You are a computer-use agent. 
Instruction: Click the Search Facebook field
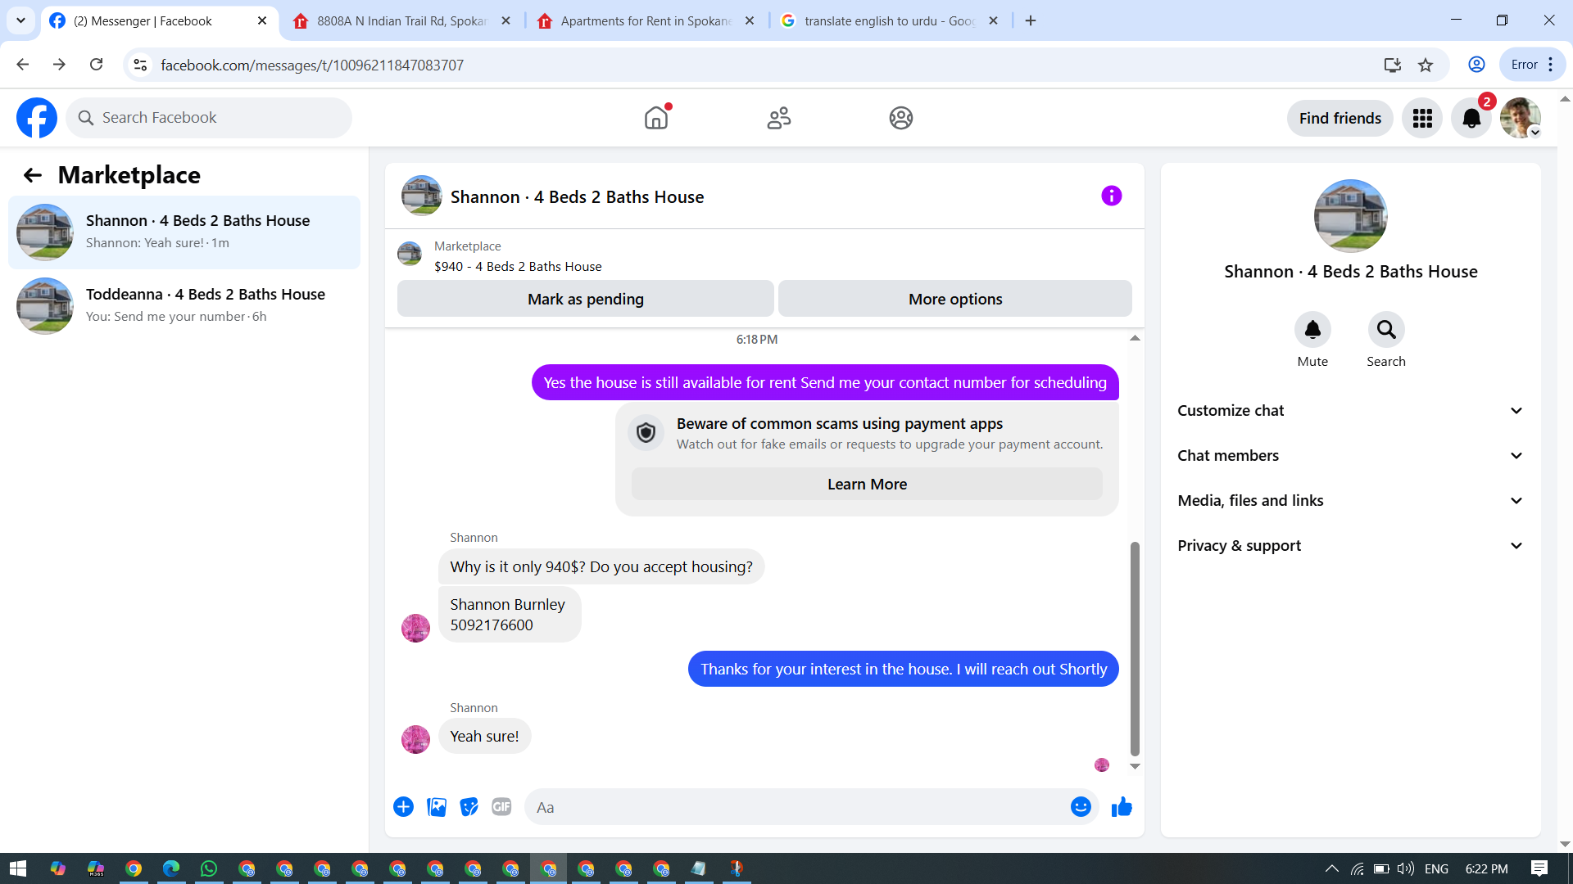(209, 118)
